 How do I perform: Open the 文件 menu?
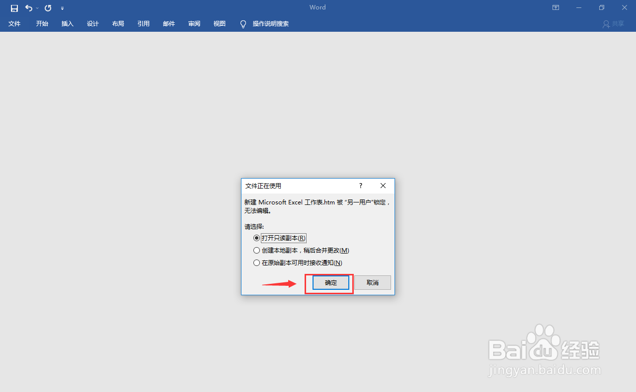[x=14, y=24]
